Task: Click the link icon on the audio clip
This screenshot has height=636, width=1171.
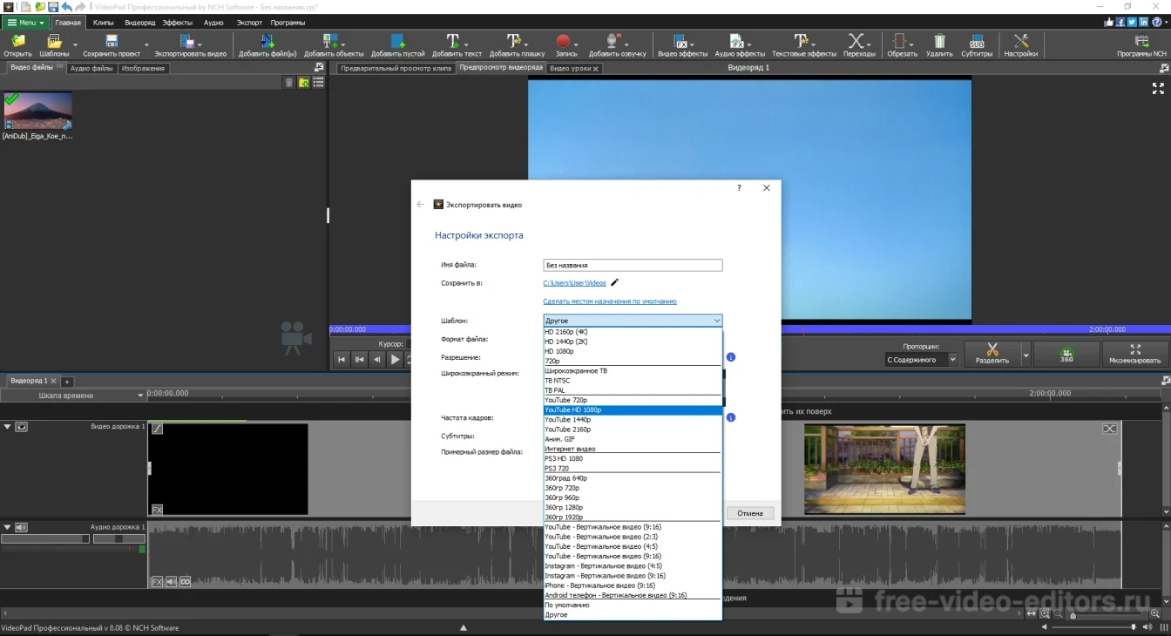Action: click(185, 581)
